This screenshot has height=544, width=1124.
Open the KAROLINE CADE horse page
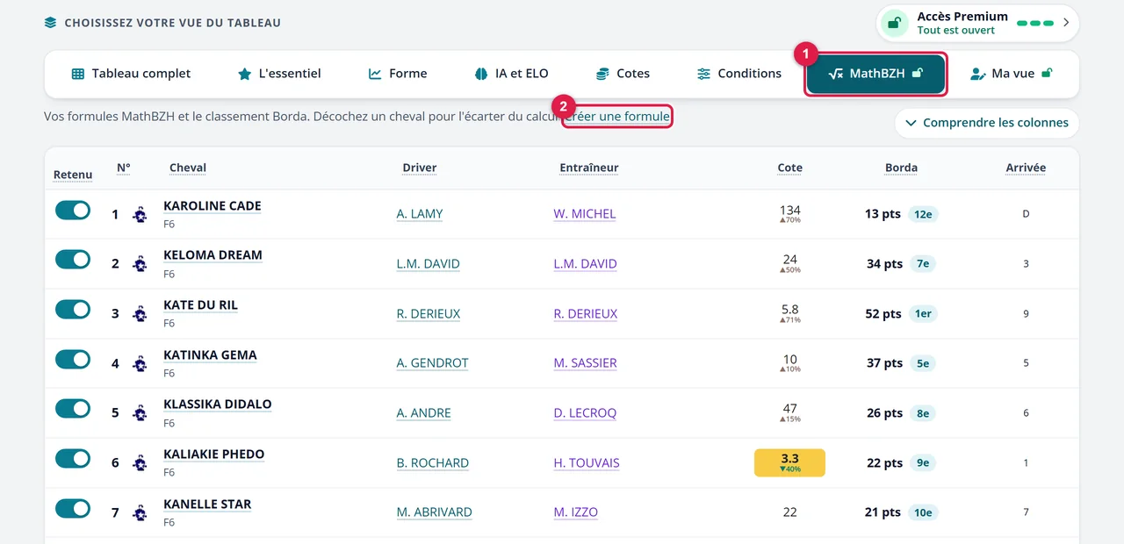click(x=213, y=206)
